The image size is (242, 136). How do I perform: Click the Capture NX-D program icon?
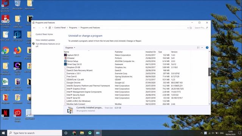(65, 55)
